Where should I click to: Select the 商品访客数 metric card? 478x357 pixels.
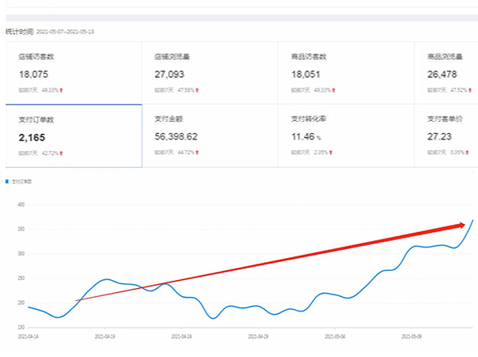click(x=346, y=73)
